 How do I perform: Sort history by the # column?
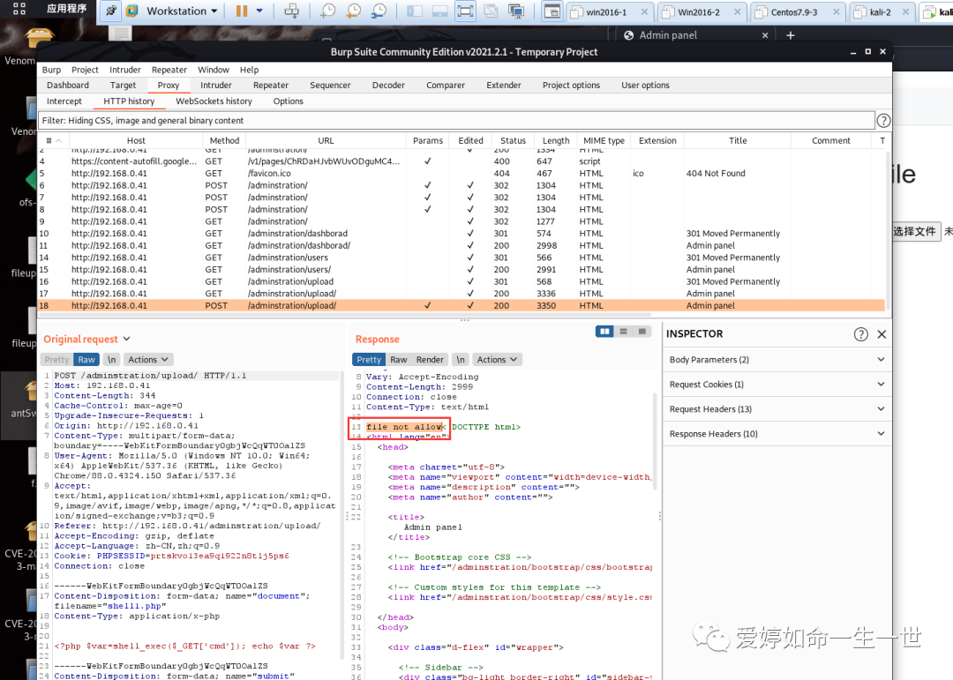[x=54, y=140]
